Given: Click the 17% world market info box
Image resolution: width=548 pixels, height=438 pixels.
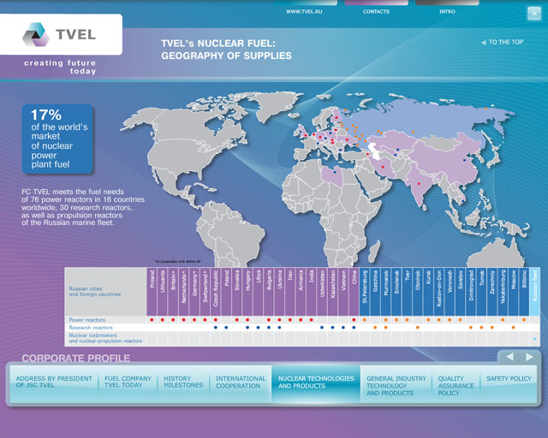Looking at the screenshot, I should (x=57, y=139).
